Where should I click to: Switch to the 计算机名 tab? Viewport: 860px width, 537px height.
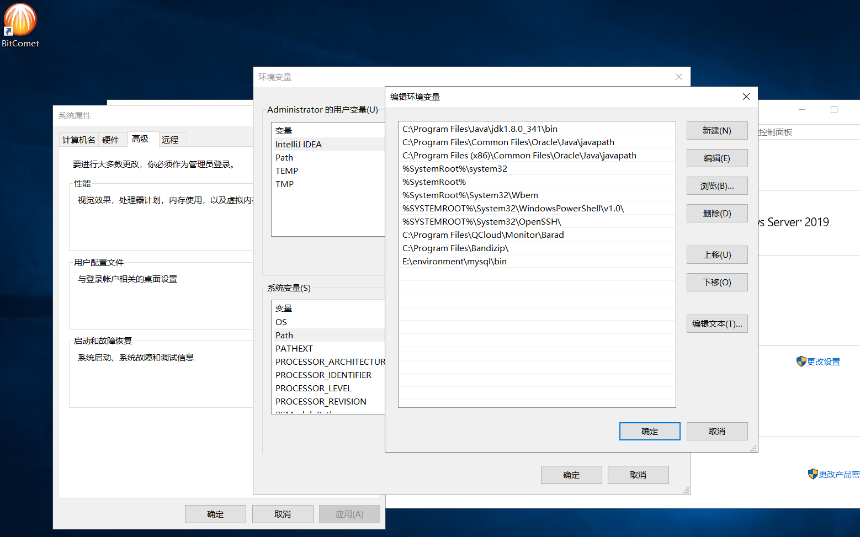(x=78, y=140)
